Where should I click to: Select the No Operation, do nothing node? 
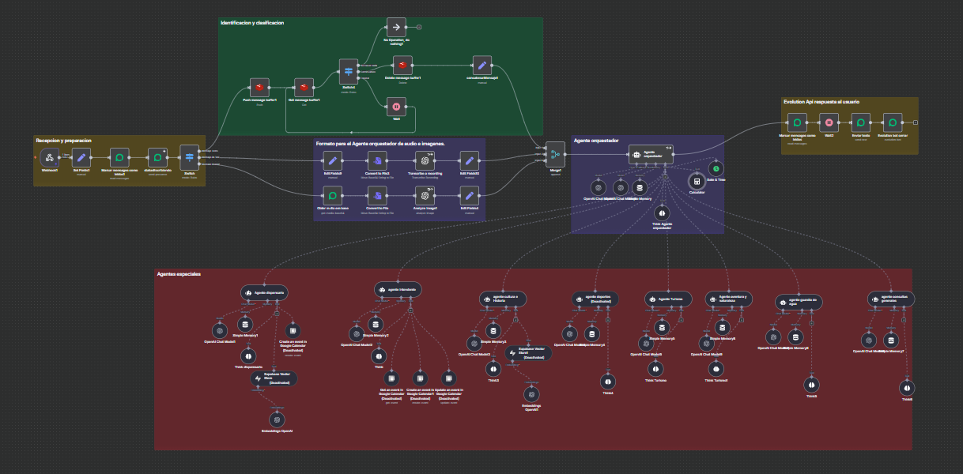click(397, 27)
